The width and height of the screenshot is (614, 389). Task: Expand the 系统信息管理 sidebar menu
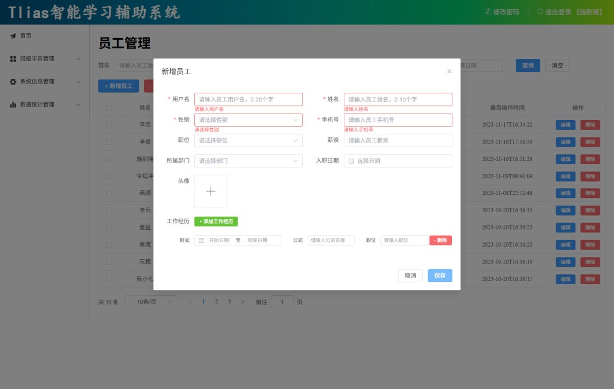[x=45, y=82]
